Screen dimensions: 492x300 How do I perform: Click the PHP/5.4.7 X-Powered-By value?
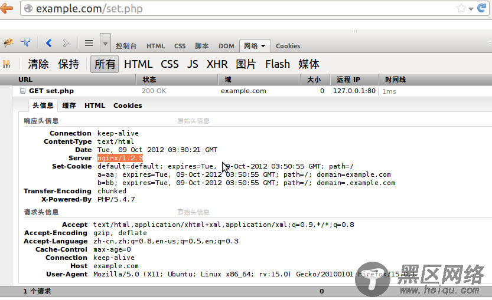pyautogui.click(x=116, y=199)
